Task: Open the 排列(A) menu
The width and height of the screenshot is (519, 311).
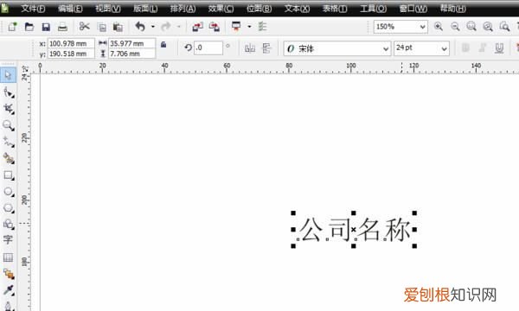Action: (x=183, y=9)
